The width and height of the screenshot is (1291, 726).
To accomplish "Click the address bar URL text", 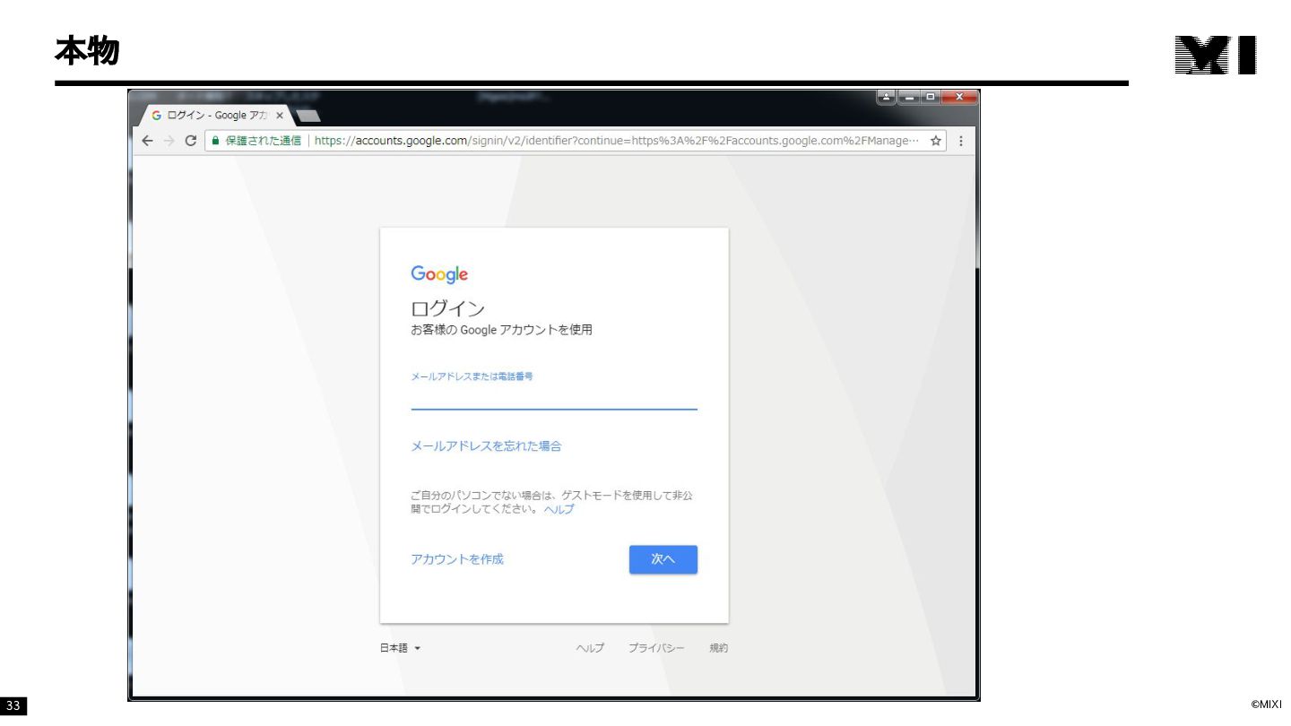I will (x=617, y=141).
